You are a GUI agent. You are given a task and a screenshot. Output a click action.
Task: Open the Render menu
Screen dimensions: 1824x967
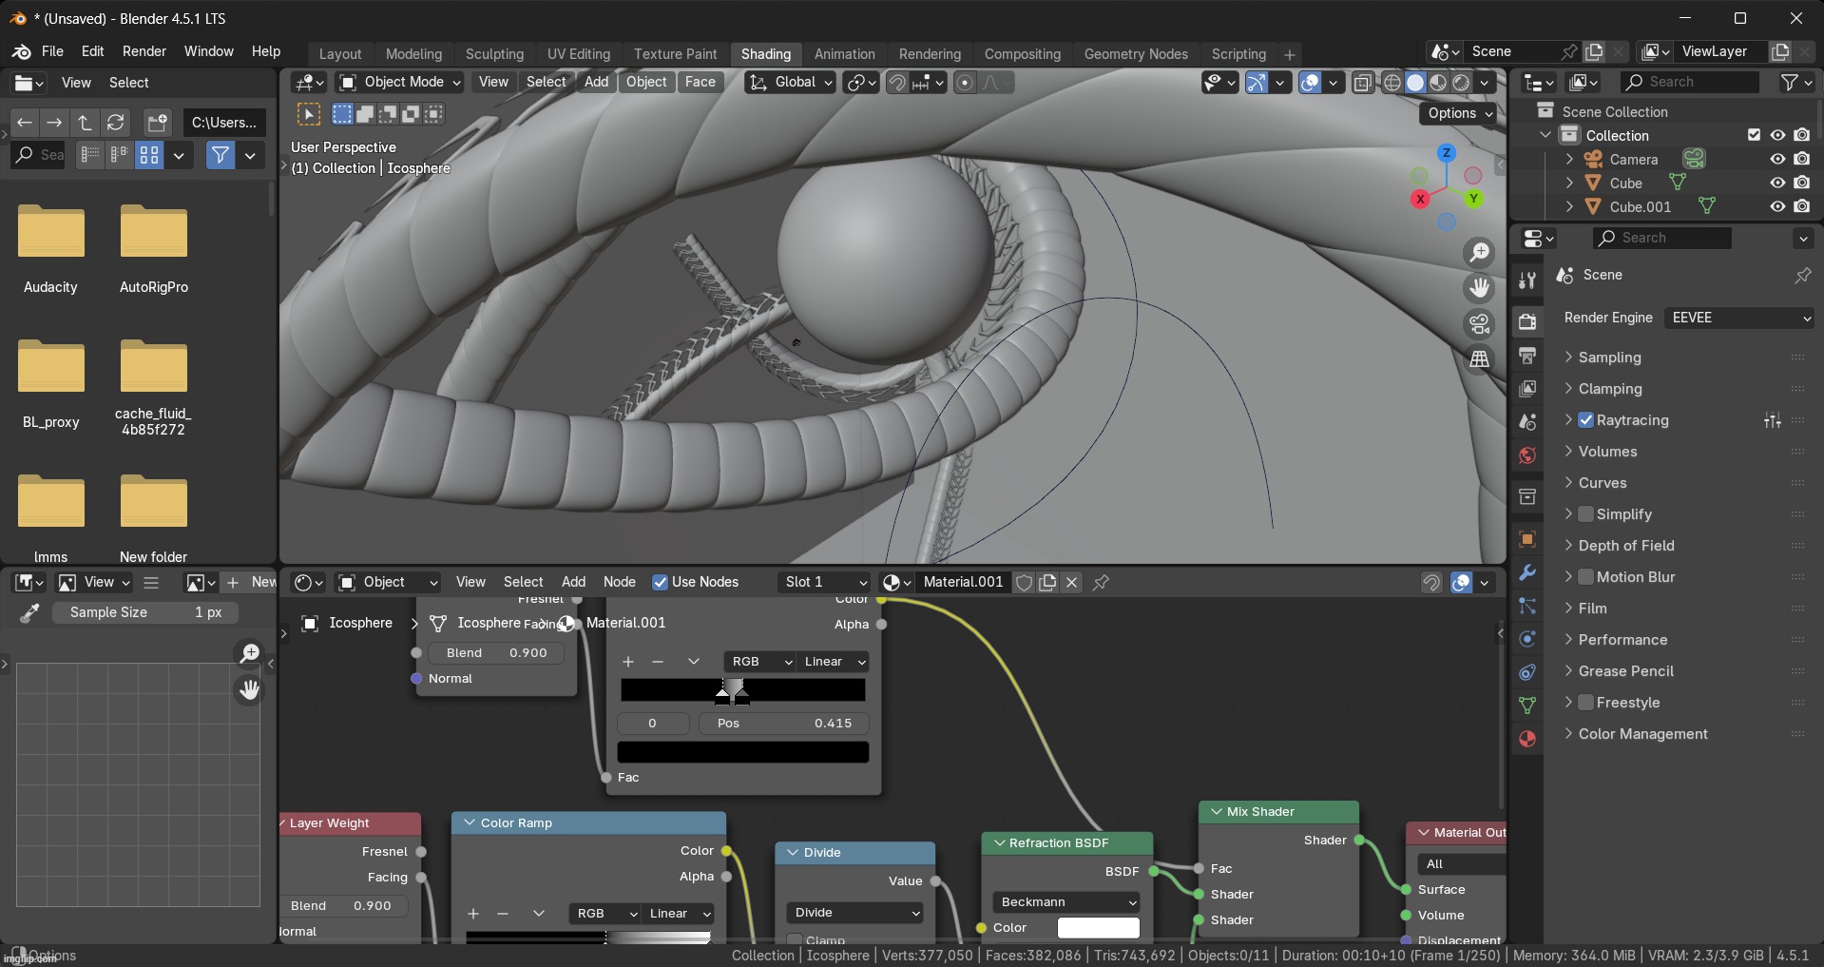[144, 51]
